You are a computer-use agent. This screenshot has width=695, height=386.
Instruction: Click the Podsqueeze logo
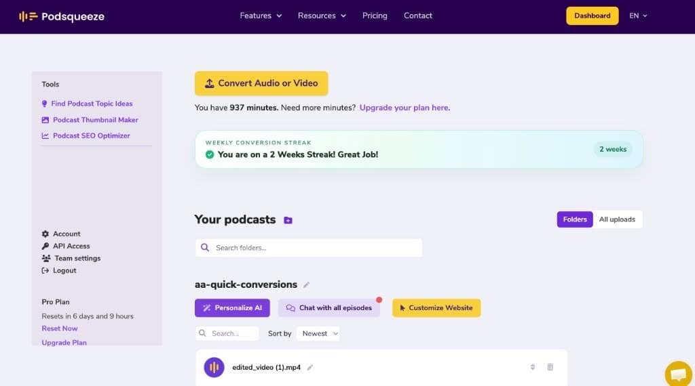tap(62, 16)
